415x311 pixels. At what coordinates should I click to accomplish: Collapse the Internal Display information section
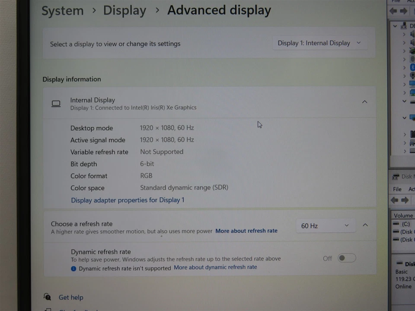[x=364, y=102]
